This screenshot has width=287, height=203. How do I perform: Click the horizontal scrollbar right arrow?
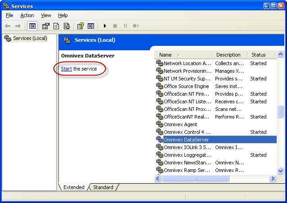click(273, 178)
